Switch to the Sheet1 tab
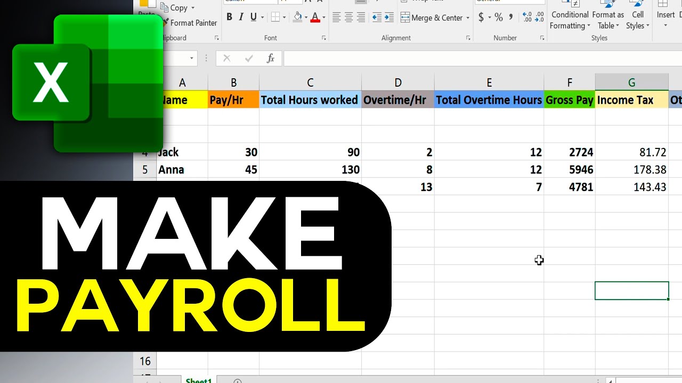Viewport: 682px width, 383px height. pos(198,380)
